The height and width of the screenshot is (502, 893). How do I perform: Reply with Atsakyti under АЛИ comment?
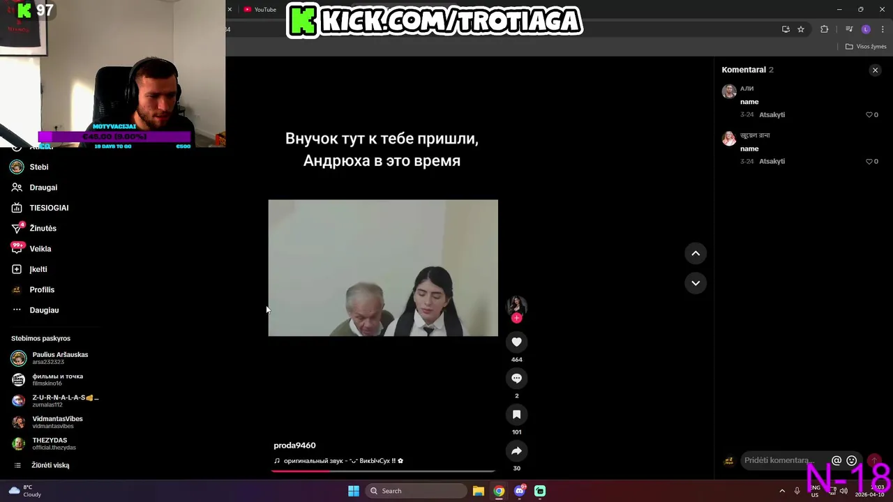[x=772, y=114]
